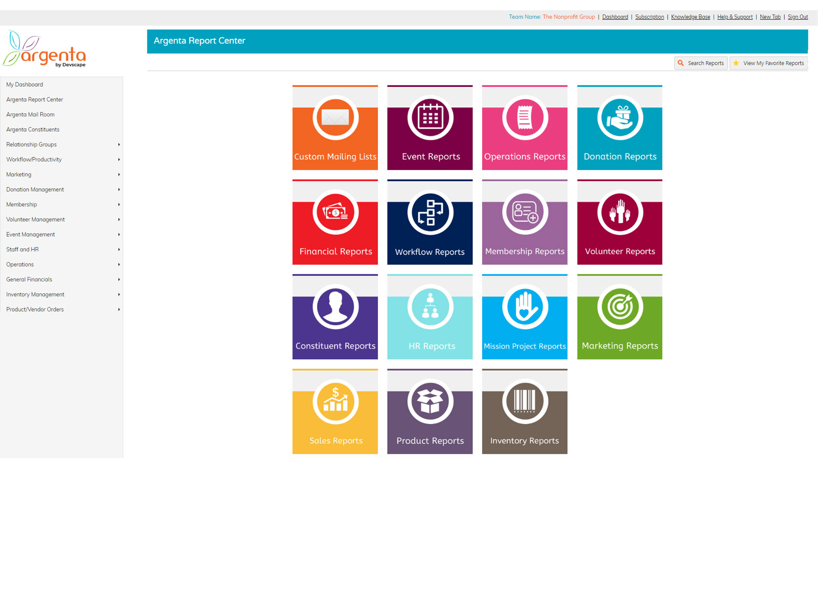The height and width of the screenshot is (613, 818).
Task: Expand the Membership submenu arrow
Action: pos(119,204)
